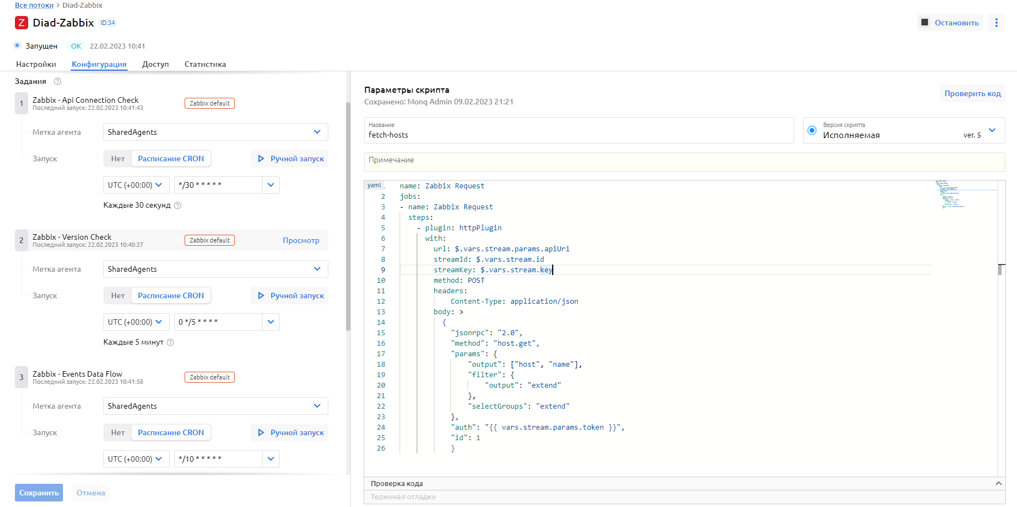The image size is (1017, 507).
Task: Switch to the Доступ tab
Action: click(x=155, y=64)
